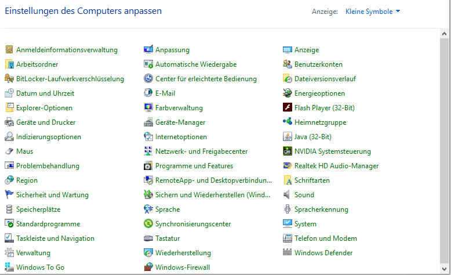Open Schriftarten link
The width and height of the screenshot is (451, 275).
point(312,180)
